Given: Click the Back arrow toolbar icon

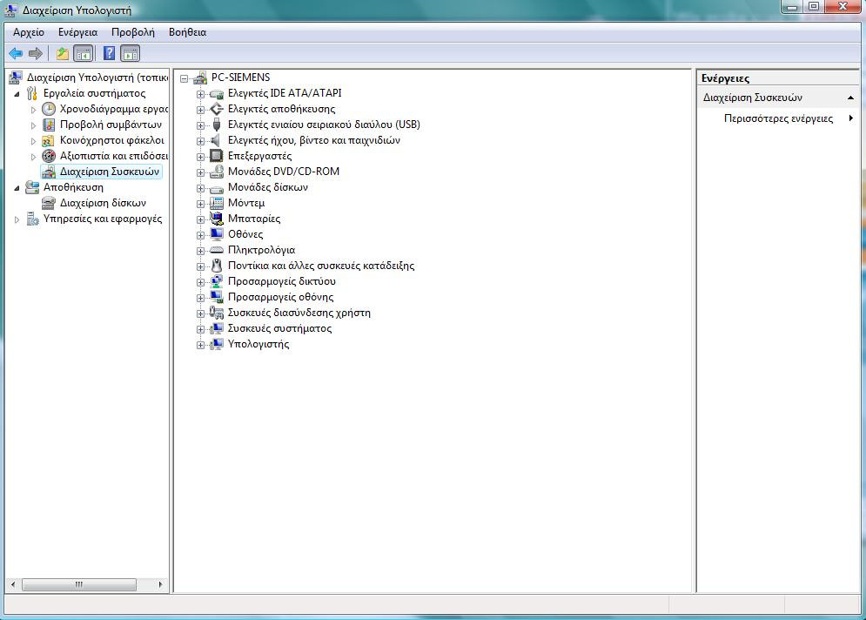Looking at the screenshot, I should pos(16,54).
